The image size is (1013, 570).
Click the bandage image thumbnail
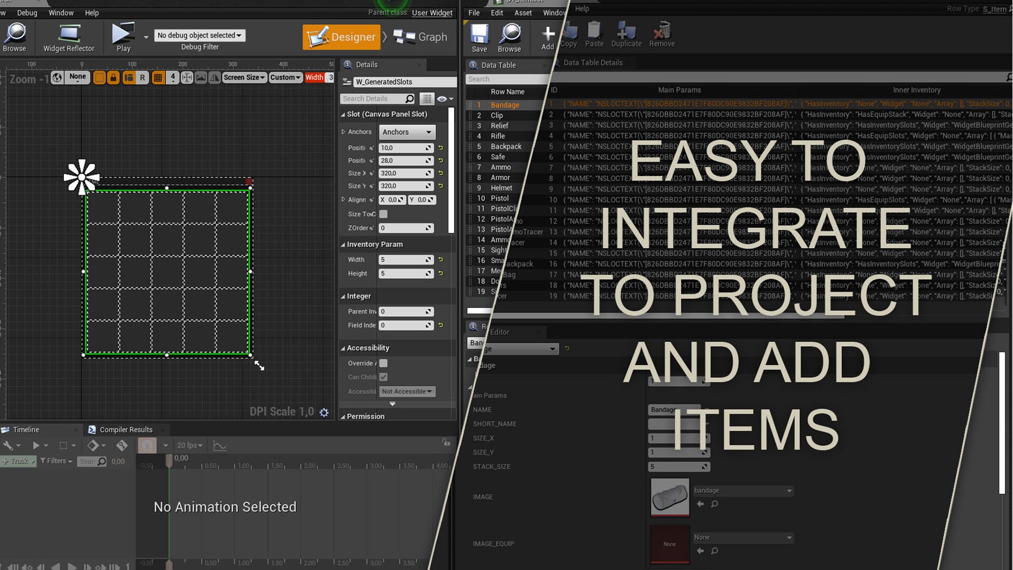click(670, 497)
